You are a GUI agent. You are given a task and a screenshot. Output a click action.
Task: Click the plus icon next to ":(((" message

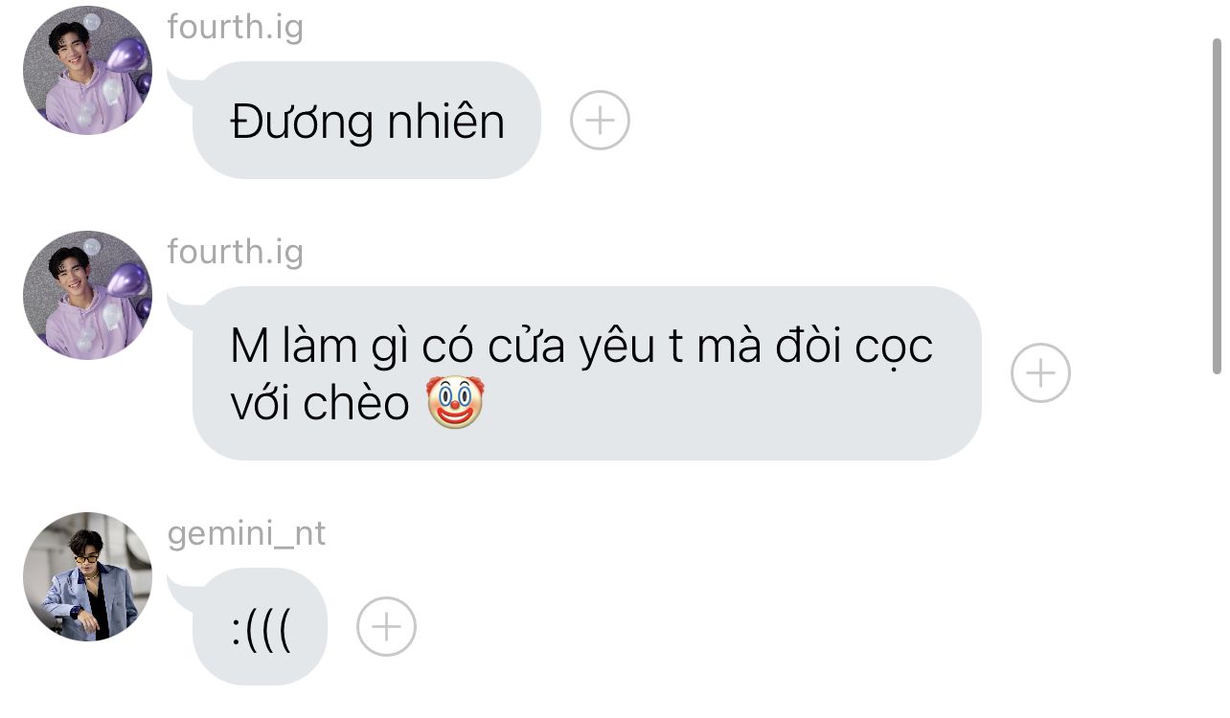tap(386, 627)
